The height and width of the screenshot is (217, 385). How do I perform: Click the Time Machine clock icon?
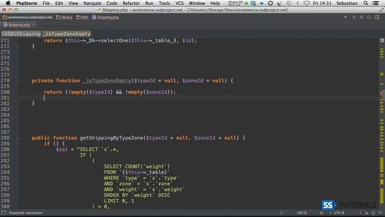tap(289, 3)
